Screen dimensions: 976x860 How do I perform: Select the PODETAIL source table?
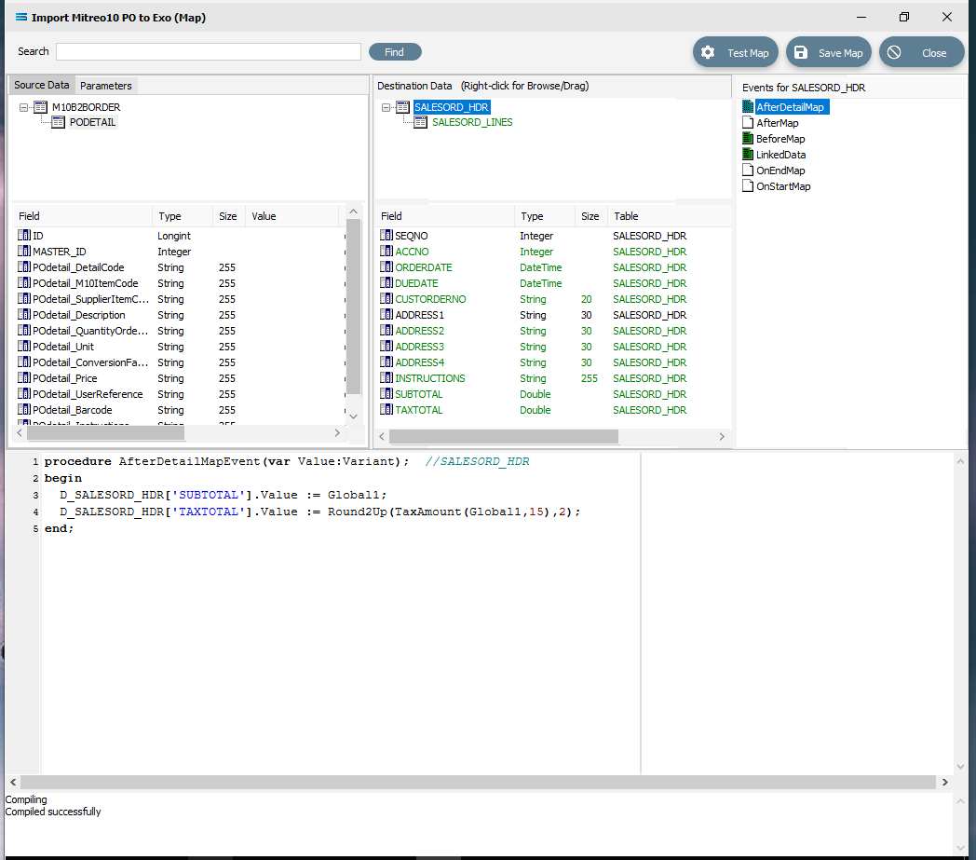[93, 122]
